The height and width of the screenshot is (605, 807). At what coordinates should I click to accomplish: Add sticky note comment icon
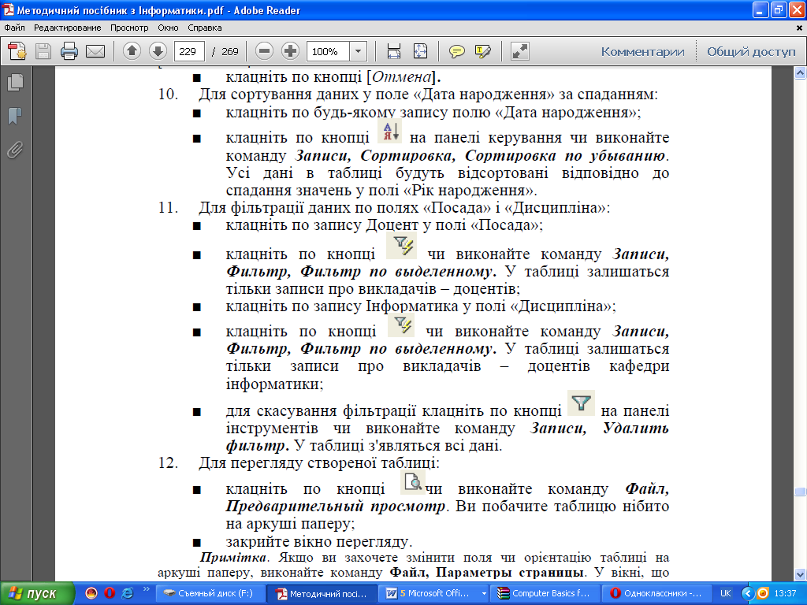[456, 51]
